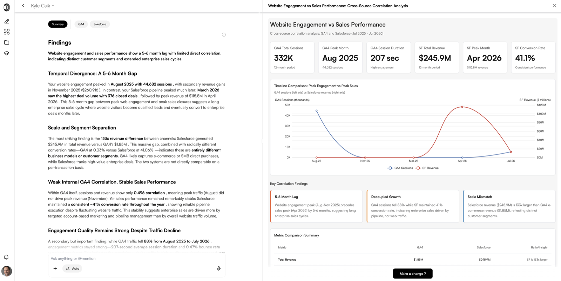The height and width of the screenshot is (281, 561).
Task: Open the compose pencil icon
Action: (x=7, y=21)
